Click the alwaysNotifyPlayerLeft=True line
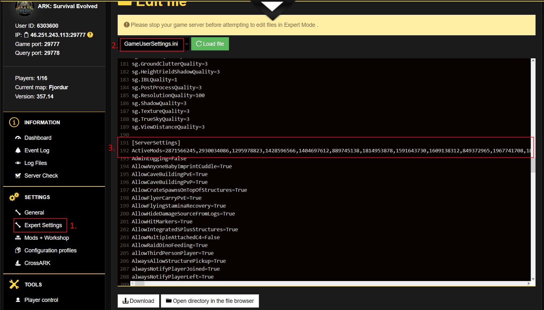Screen dimensions: 544x310 pos(173,277)
